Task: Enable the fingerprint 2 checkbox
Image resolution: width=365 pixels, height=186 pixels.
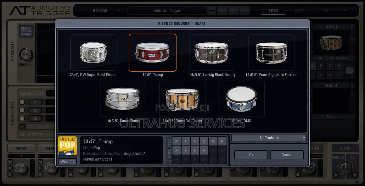Action: point(22,110)
